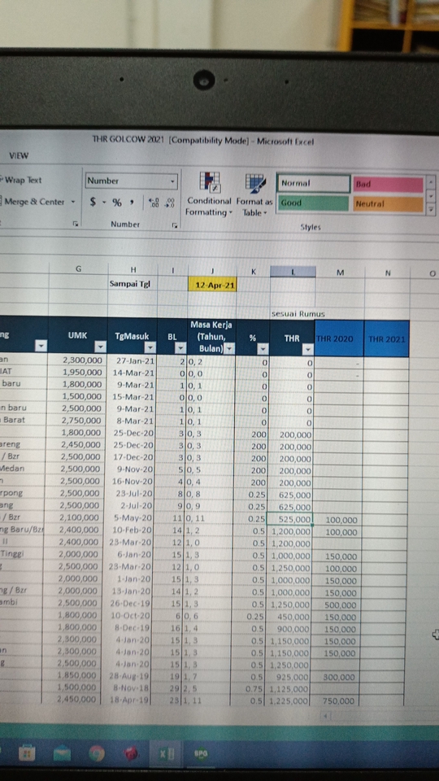The image size is (439, 781).
Task: Expand the cell styles gallery More arrow
Action: (x=431, y=211)
